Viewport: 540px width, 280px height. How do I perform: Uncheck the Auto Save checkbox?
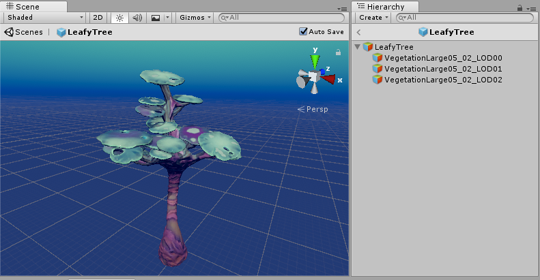click(x=304, y=31)
